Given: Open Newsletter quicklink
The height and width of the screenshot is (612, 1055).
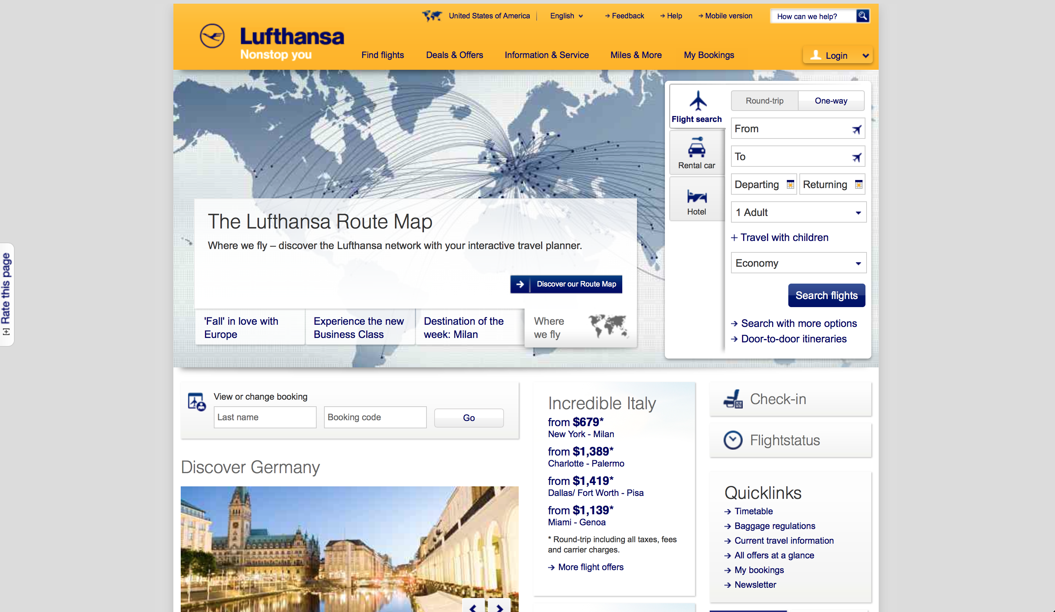Looking at the screenshot, I should (x=750, y=585).
